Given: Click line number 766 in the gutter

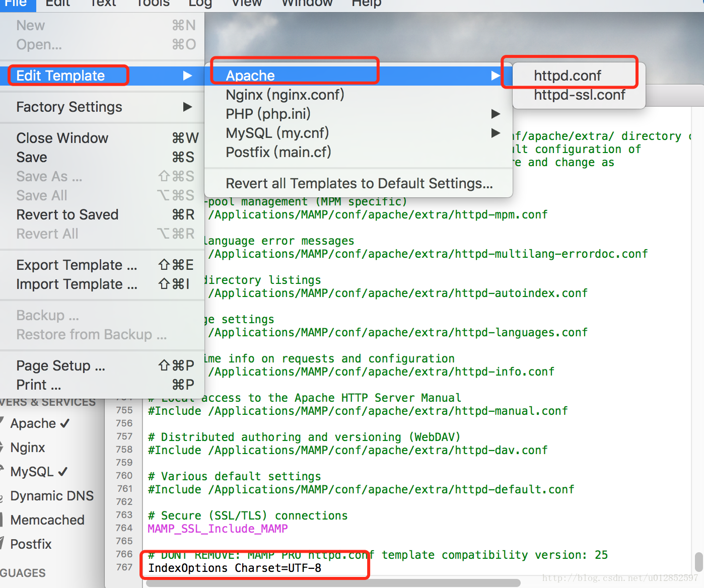Looking at the screenshot, I should (x=124, y=554).
